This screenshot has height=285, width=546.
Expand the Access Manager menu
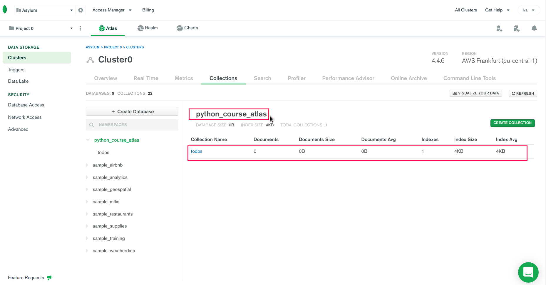click(112, 10)
